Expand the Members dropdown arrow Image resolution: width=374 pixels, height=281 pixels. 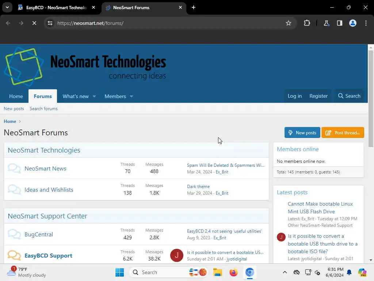[x=131, y=96]
